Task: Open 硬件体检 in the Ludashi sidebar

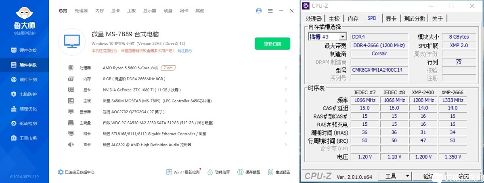Action: [x=24, y=50]
